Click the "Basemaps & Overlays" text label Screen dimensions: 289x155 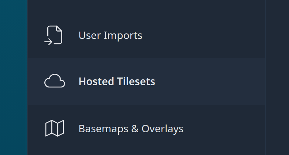131,129
